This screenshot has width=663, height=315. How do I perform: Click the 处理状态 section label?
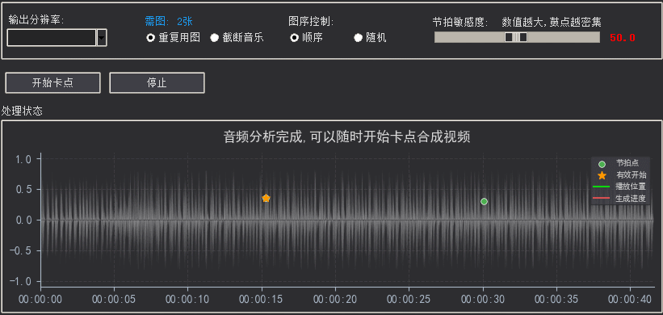click(x=22, y=111)
